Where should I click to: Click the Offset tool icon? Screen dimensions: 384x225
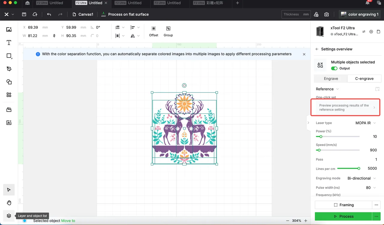[154, 28]
